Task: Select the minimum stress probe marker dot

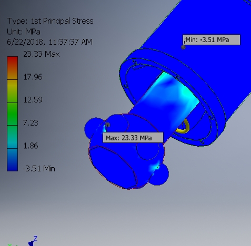Action: pos(183,47)
